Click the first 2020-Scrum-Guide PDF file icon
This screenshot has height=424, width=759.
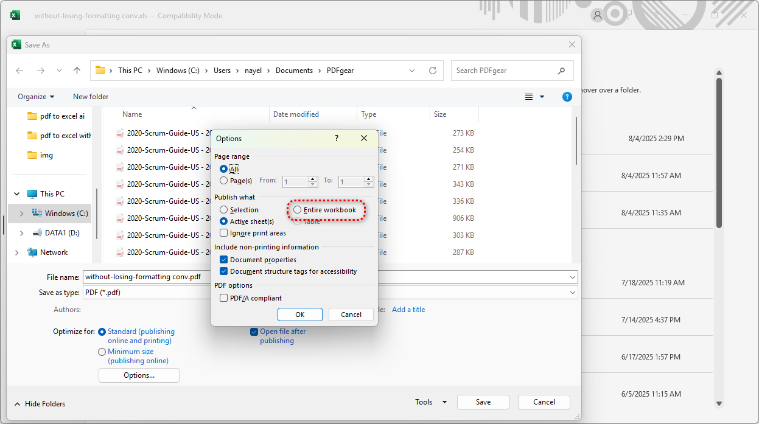[x=120, y=133]
